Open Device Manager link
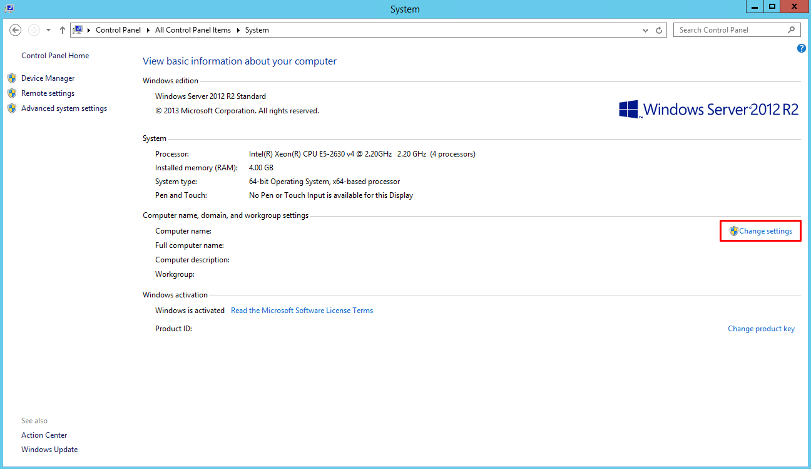 click(x=48, y=78)
